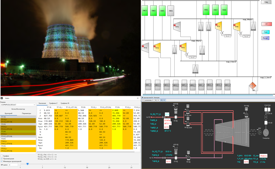Click the step number slider handle
Screen dimensions: 275x169
tap(27, 164)
